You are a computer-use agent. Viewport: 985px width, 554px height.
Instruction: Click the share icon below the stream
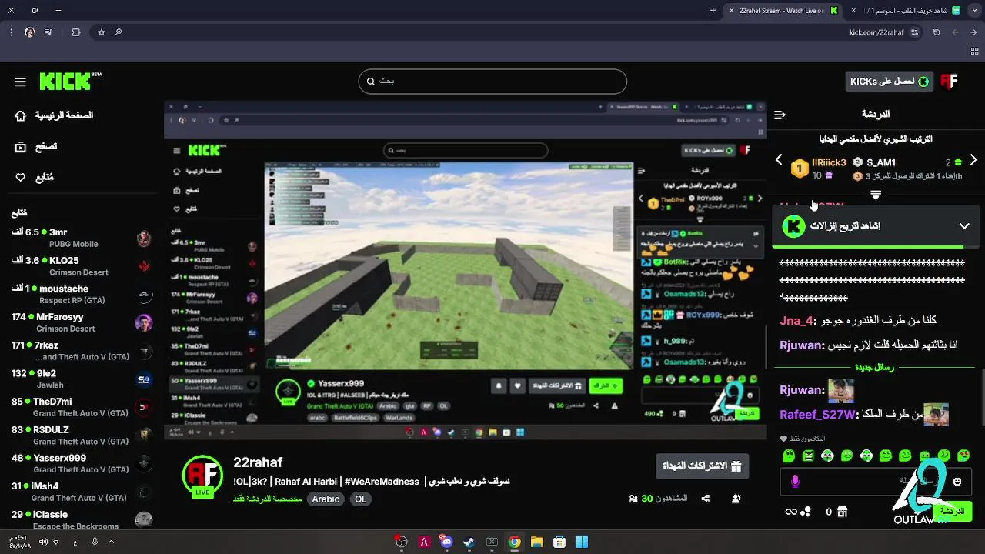[x=706, y=499]
